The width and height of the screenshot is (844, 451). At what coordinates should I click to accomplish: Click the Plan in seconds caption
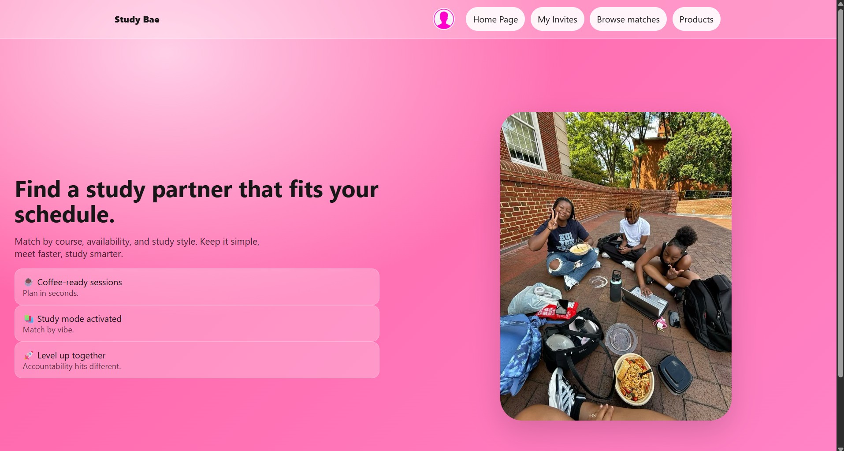pyautogui.click(x=51, y=293)
